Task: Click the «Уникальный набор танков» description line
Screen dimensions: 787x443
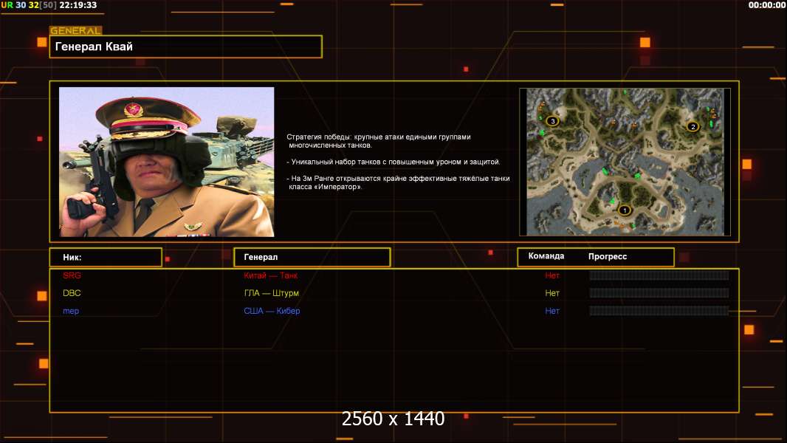Action: (x=393, y=162)
